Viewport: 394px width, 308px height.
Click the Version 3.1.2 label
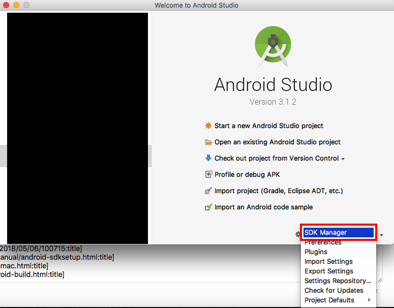pyautogui.click(x=272, y=102)
